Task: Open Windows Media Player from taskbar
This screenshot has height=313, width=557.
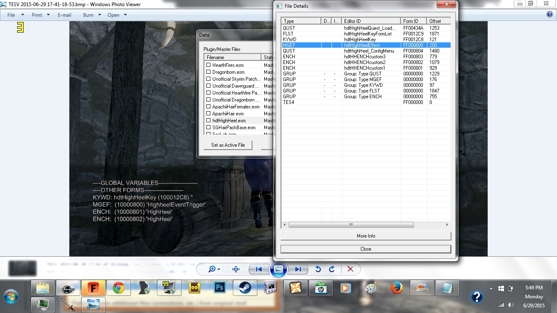Action: tap(345, 288)
